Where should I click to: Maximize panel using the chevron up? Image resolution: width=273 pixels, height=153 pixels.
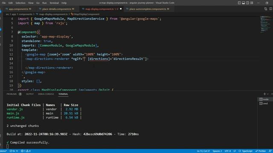(x=272, y=94)
